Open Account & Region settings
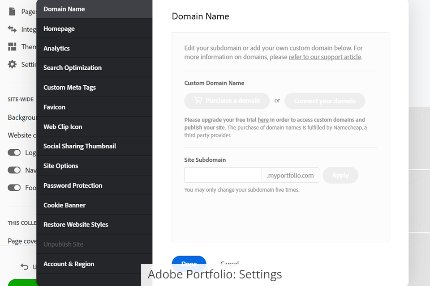430x286 pixels. pyautogui.click(x=95, y=264)
